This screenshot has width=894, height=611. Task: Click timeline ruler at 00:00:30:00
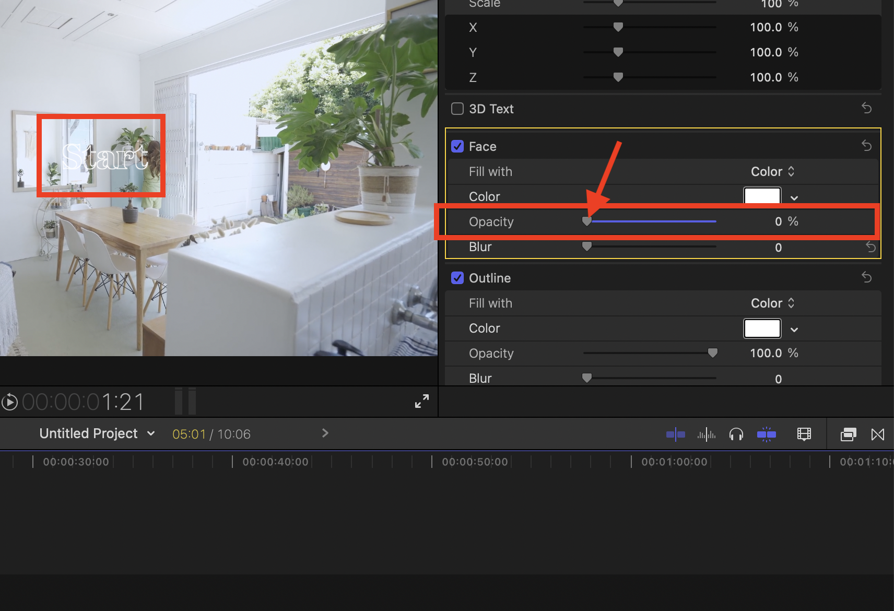76,462
